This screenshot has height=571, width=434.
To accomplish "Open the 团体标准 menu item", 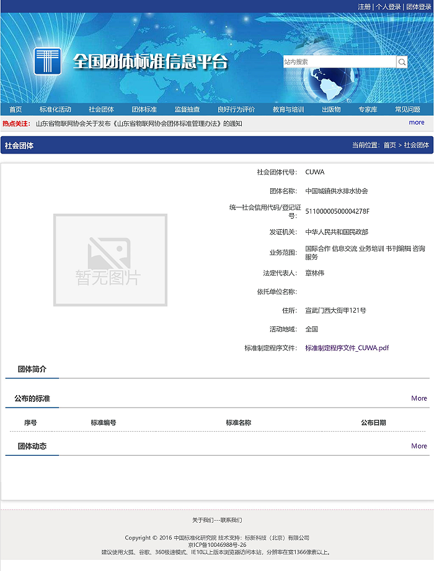I will 144,110.
